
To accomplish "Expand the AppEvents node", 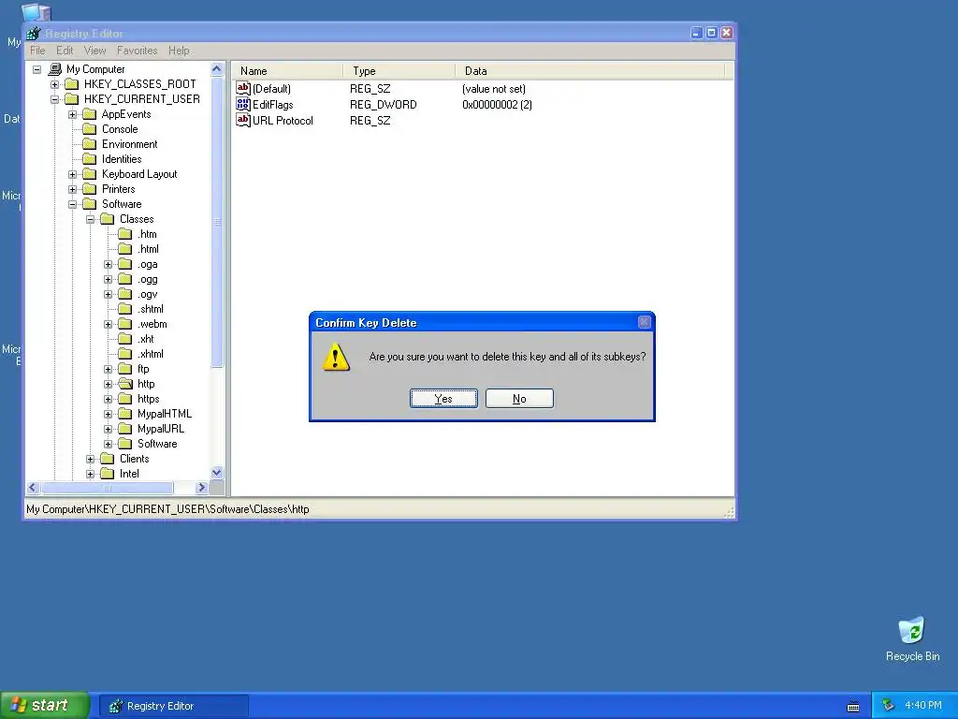I will point(73,114).
